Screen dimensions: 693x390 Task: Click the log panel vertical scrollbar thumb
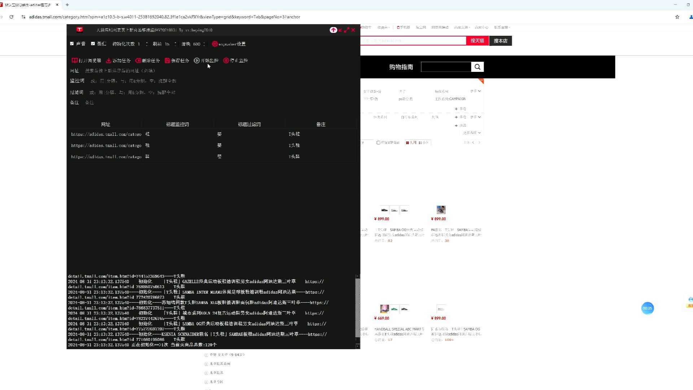click(358, 308)
